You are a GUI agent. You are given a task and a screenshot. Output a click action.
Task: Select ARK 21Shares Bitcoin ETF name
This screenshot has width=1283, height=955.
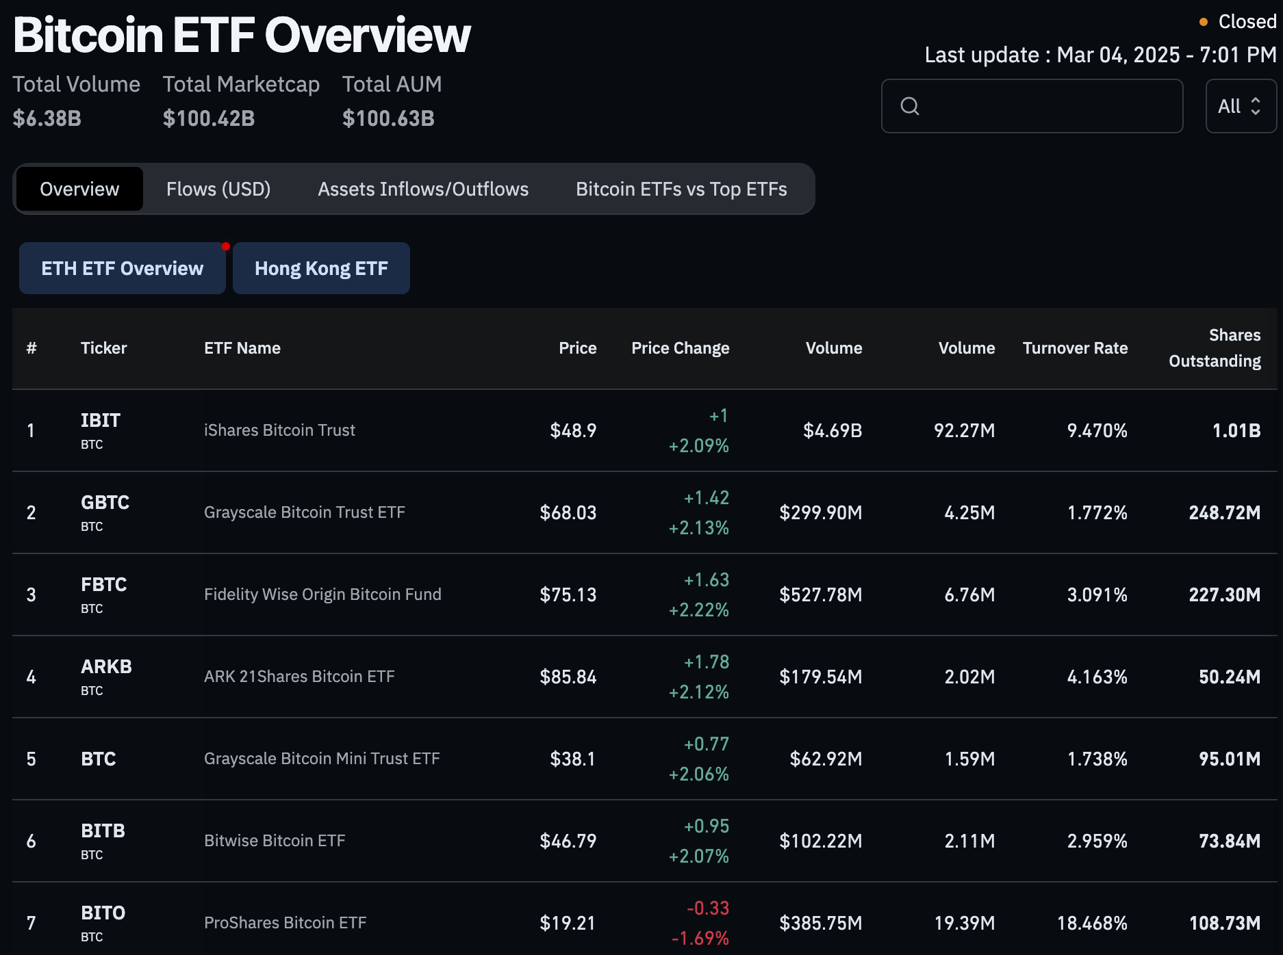pyautogui.click(x=299, y=677)
